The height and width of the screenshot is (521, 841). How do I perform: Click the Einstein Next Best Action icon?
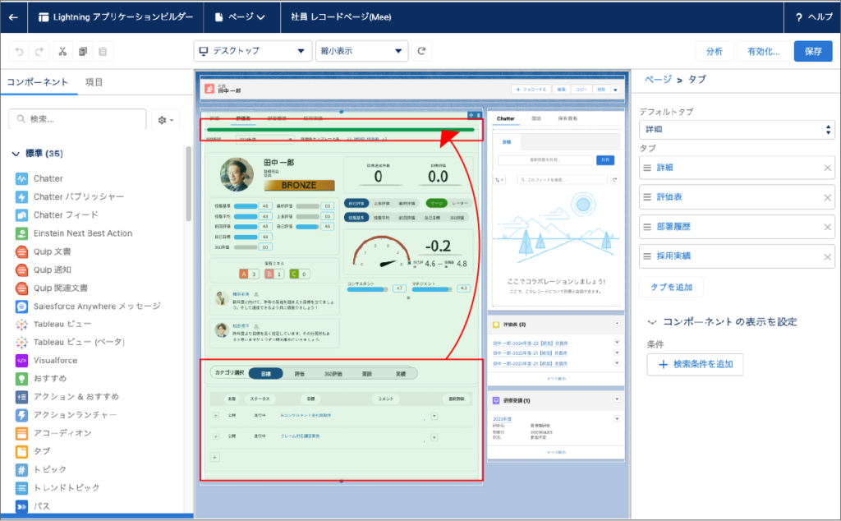21,233
